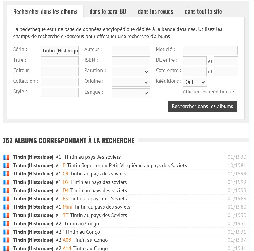Change the Rééditions dropdown set to Oui

195,82
